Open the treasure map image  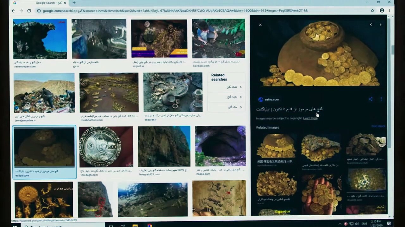click(219, 198)
